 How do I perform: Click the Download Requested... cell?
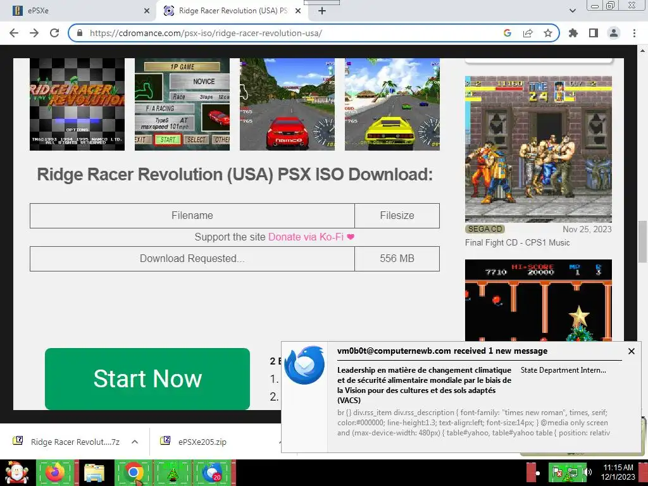(192, 259)
